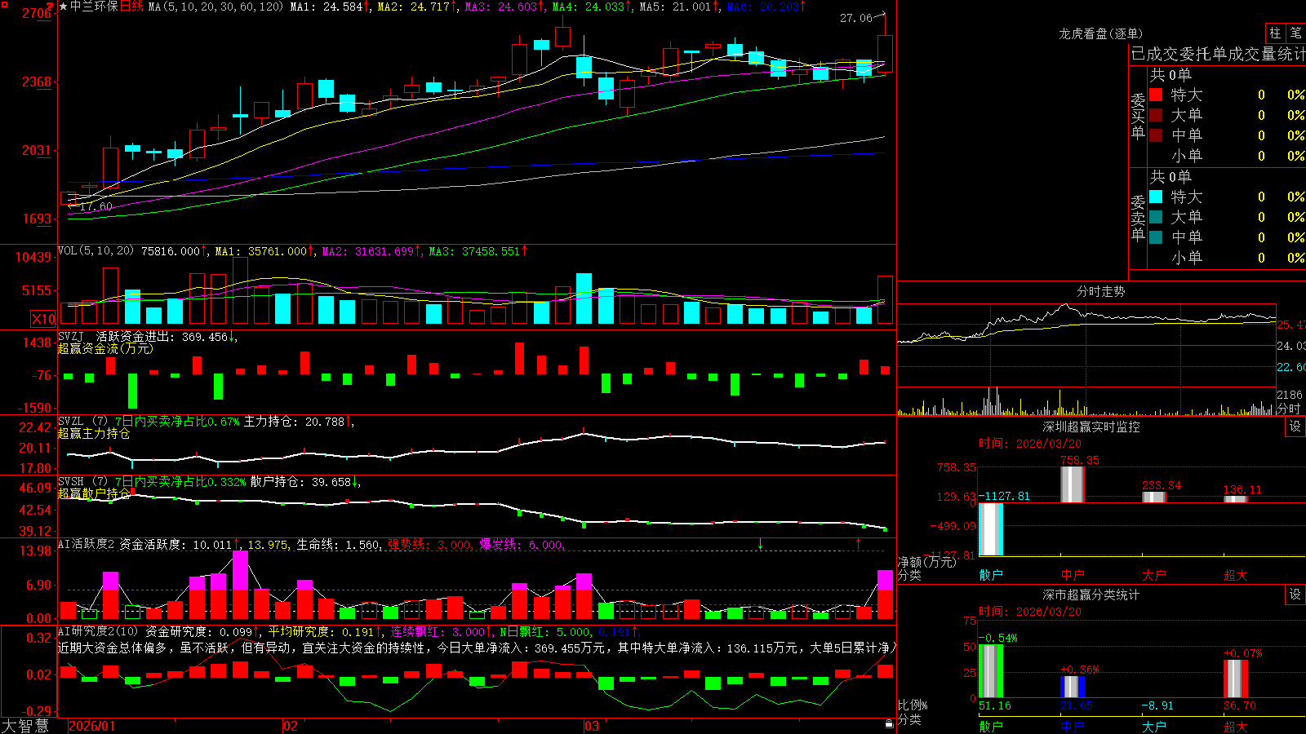The image size is (1306, 734).
Task: Click the green 散户 ratio bar labeled -0.54%
Action: click(x=991, y=671)
